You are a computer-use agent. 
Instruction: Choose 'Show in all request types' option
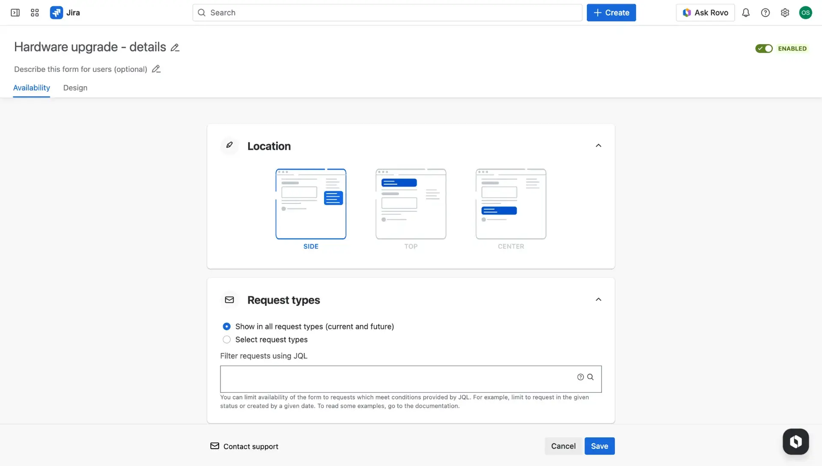[226, 326]
